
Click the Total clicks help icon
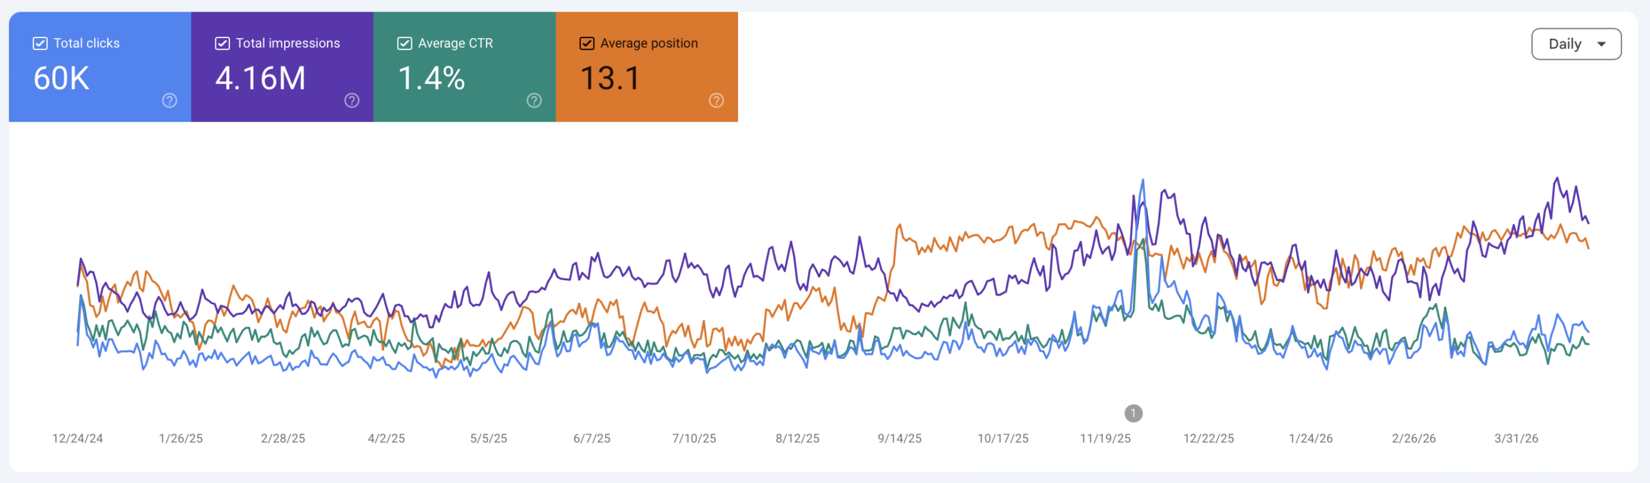170,100
